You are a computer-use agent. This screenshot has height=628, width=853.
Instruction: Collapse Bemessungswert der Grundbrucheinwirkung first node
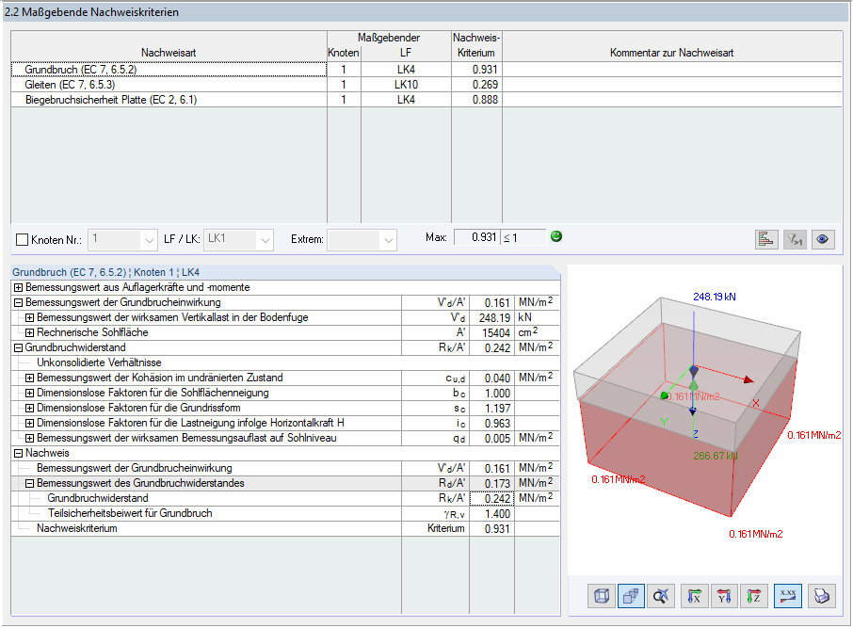coord(19,302)
